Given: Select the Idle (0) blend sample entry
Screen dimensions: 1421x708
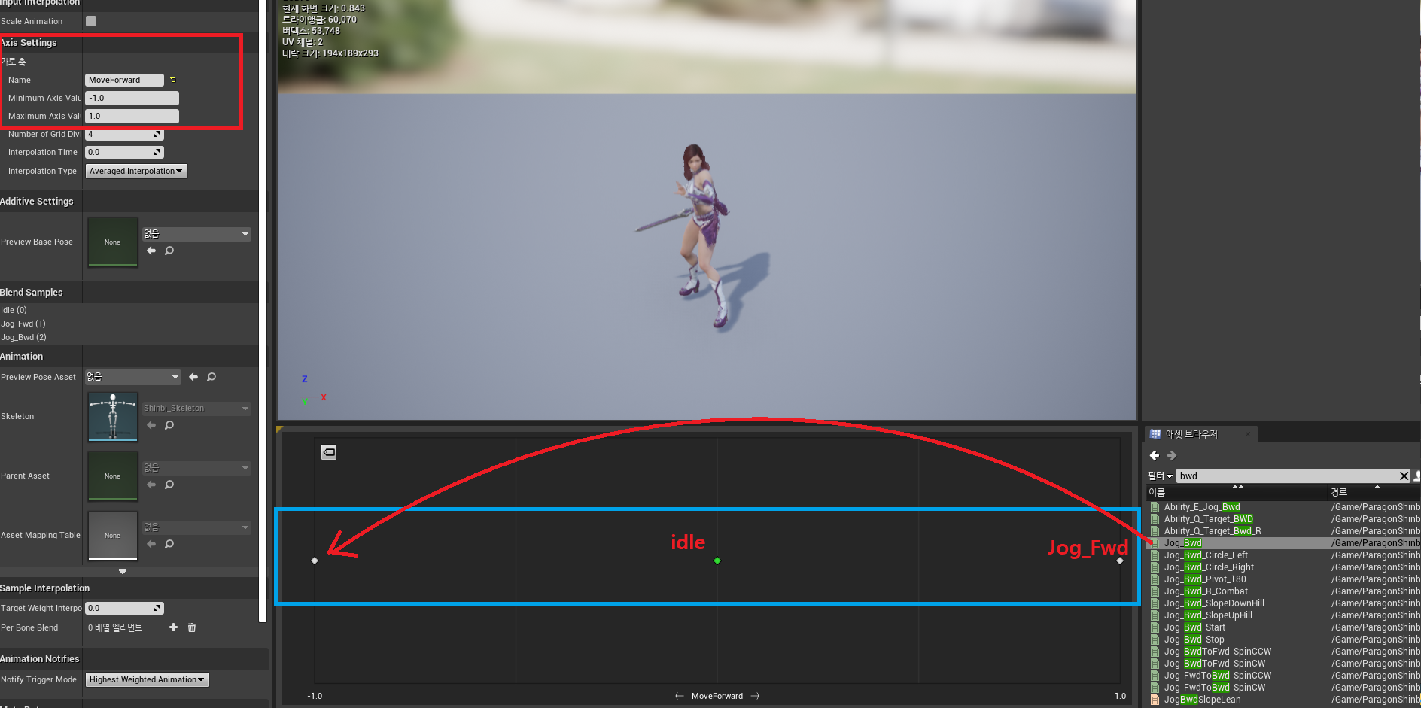Looking at the screenshot, I should pos(14,310).
